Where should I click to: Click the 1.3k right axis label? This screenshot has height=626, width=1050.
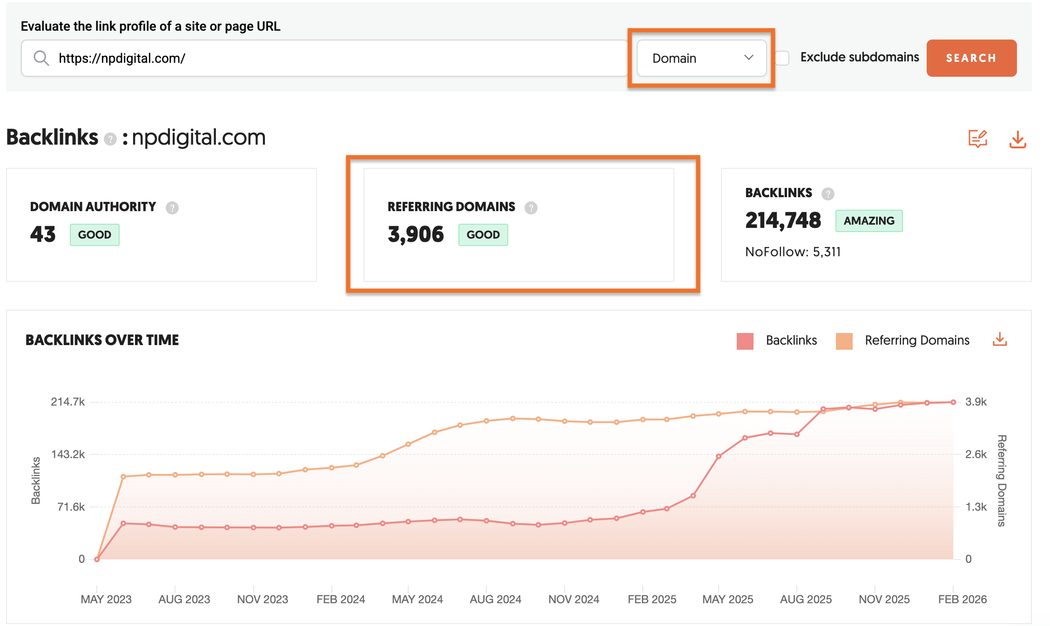[976, 507]
